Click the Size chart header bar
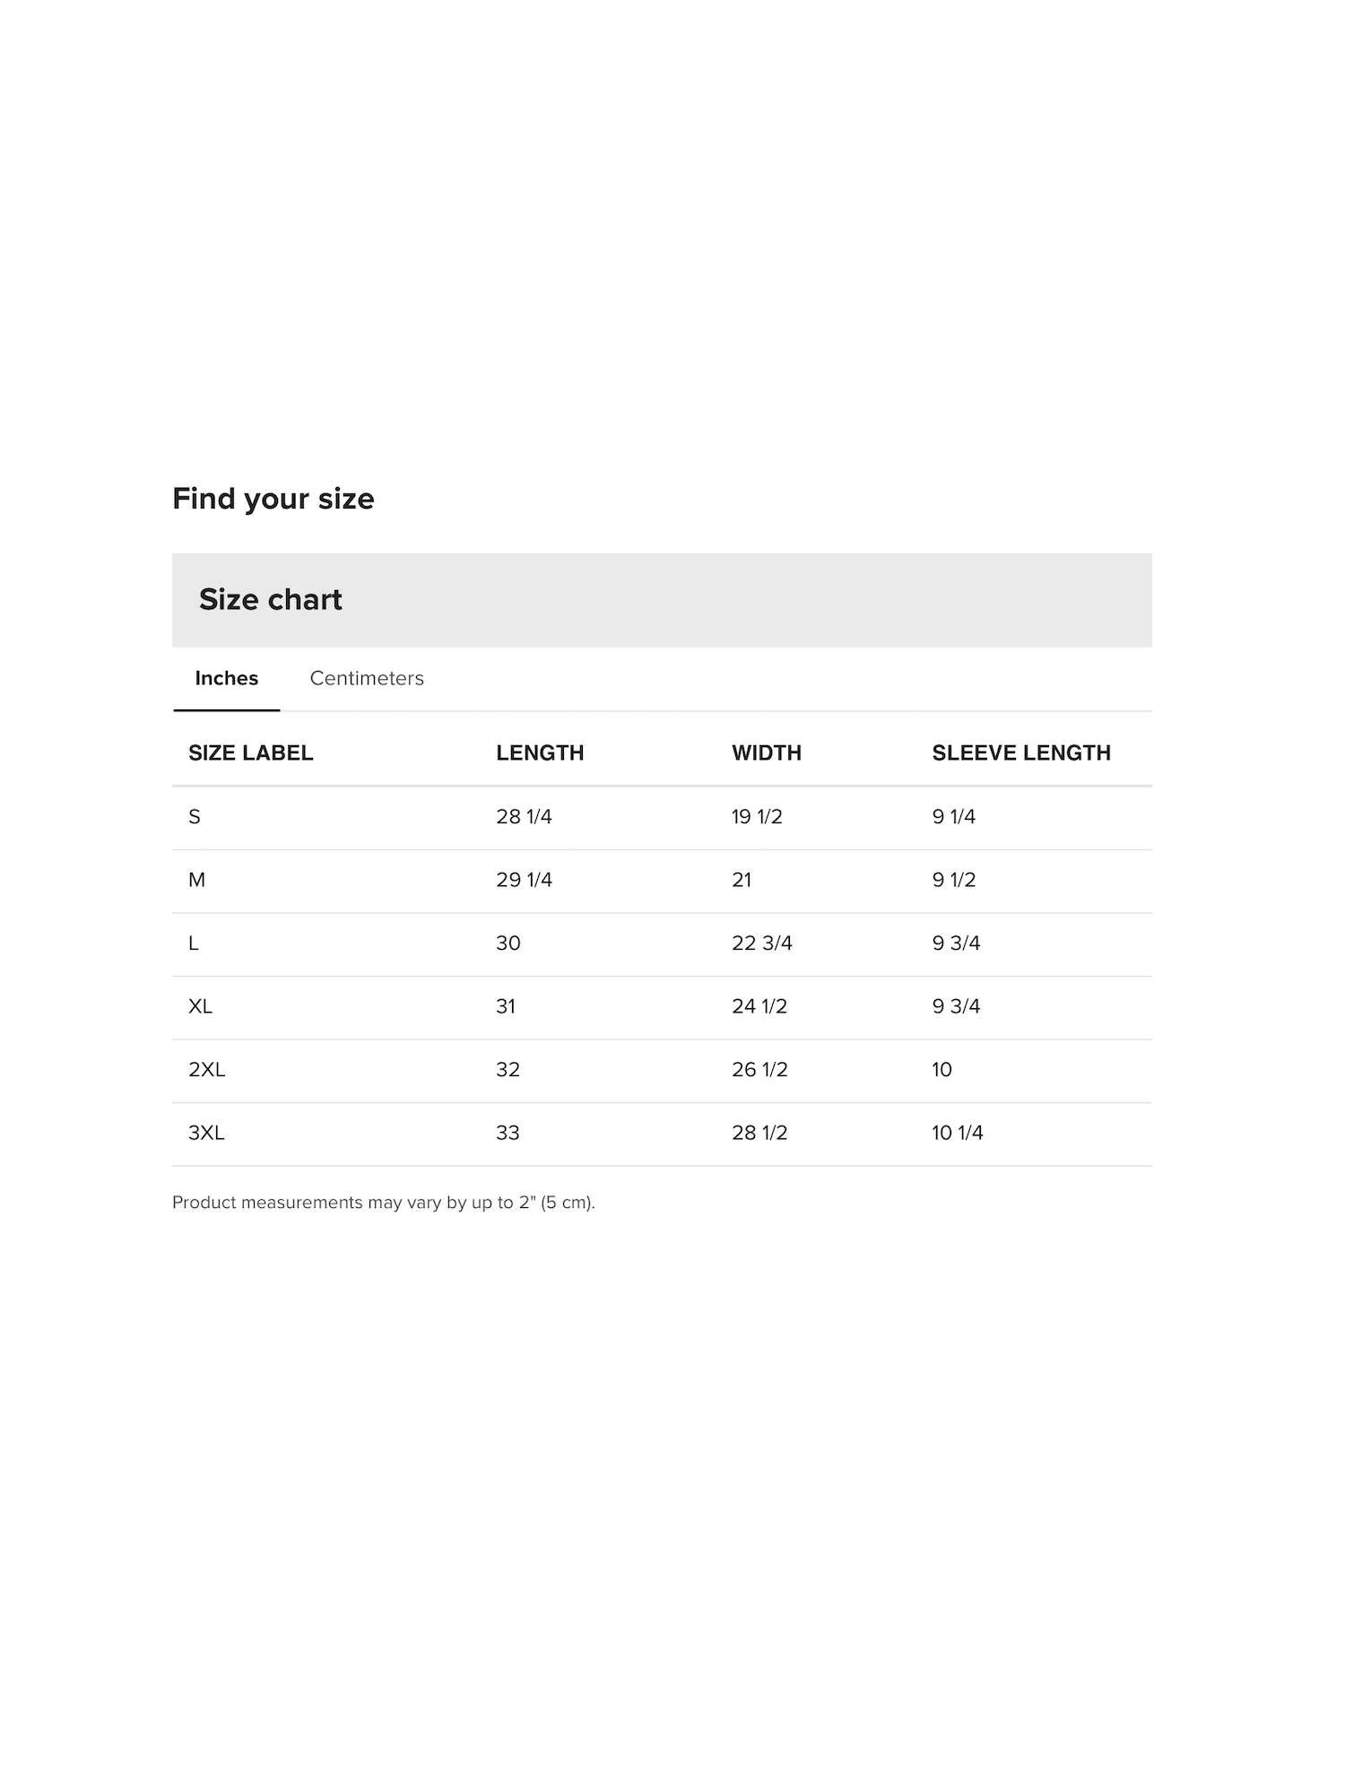Viewport: 1345px width, 1774px height. coord(662,600)
